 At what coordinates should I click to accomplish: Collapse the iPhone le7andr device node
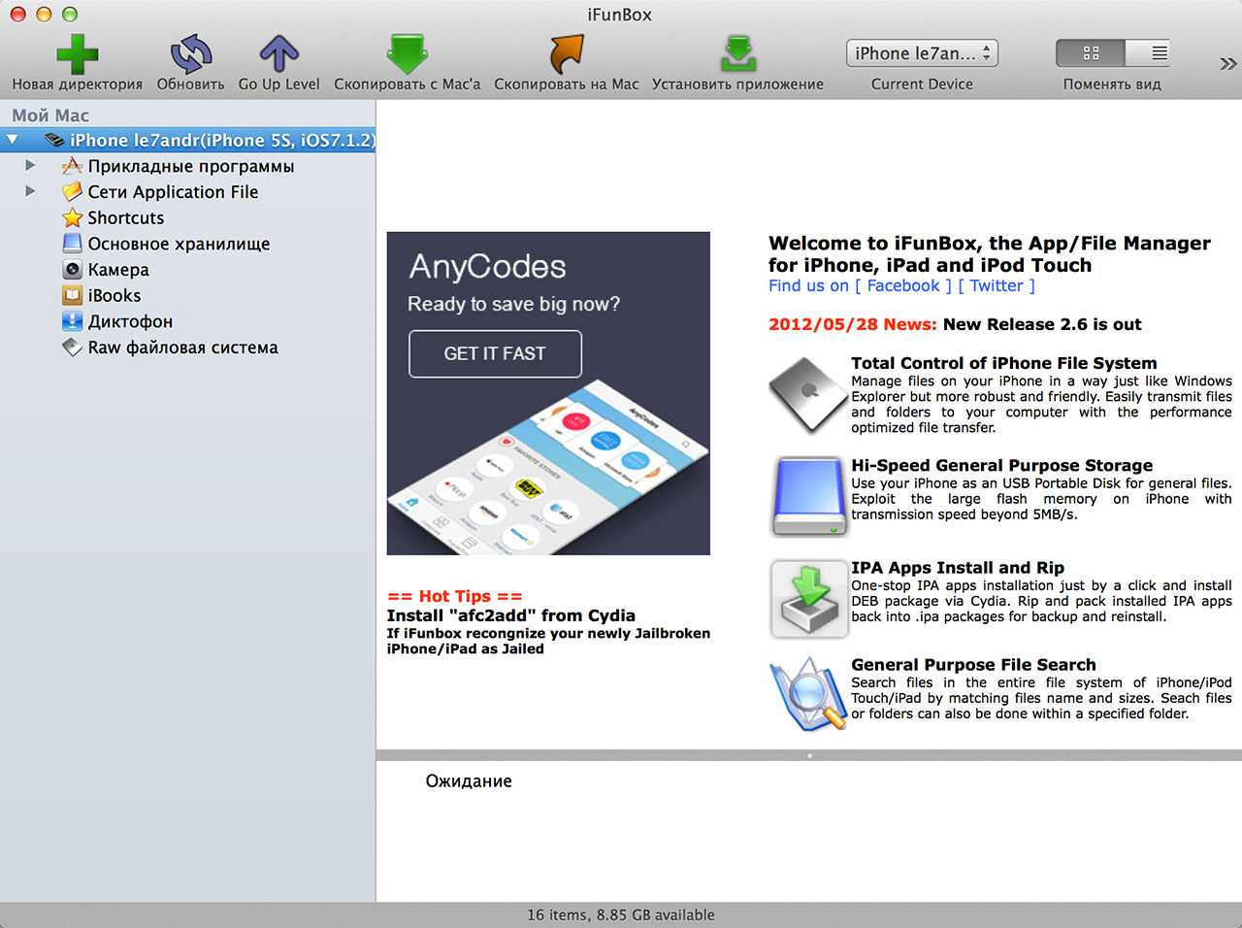pos(13,140)
